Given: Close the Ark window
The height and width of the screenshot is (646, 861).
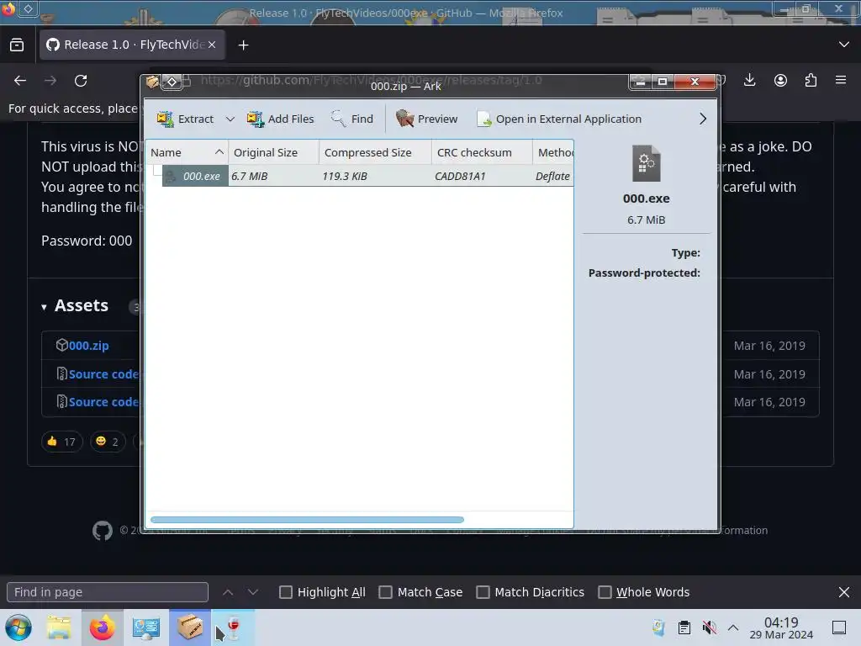Looking at the screenshot, I should 695,82.
